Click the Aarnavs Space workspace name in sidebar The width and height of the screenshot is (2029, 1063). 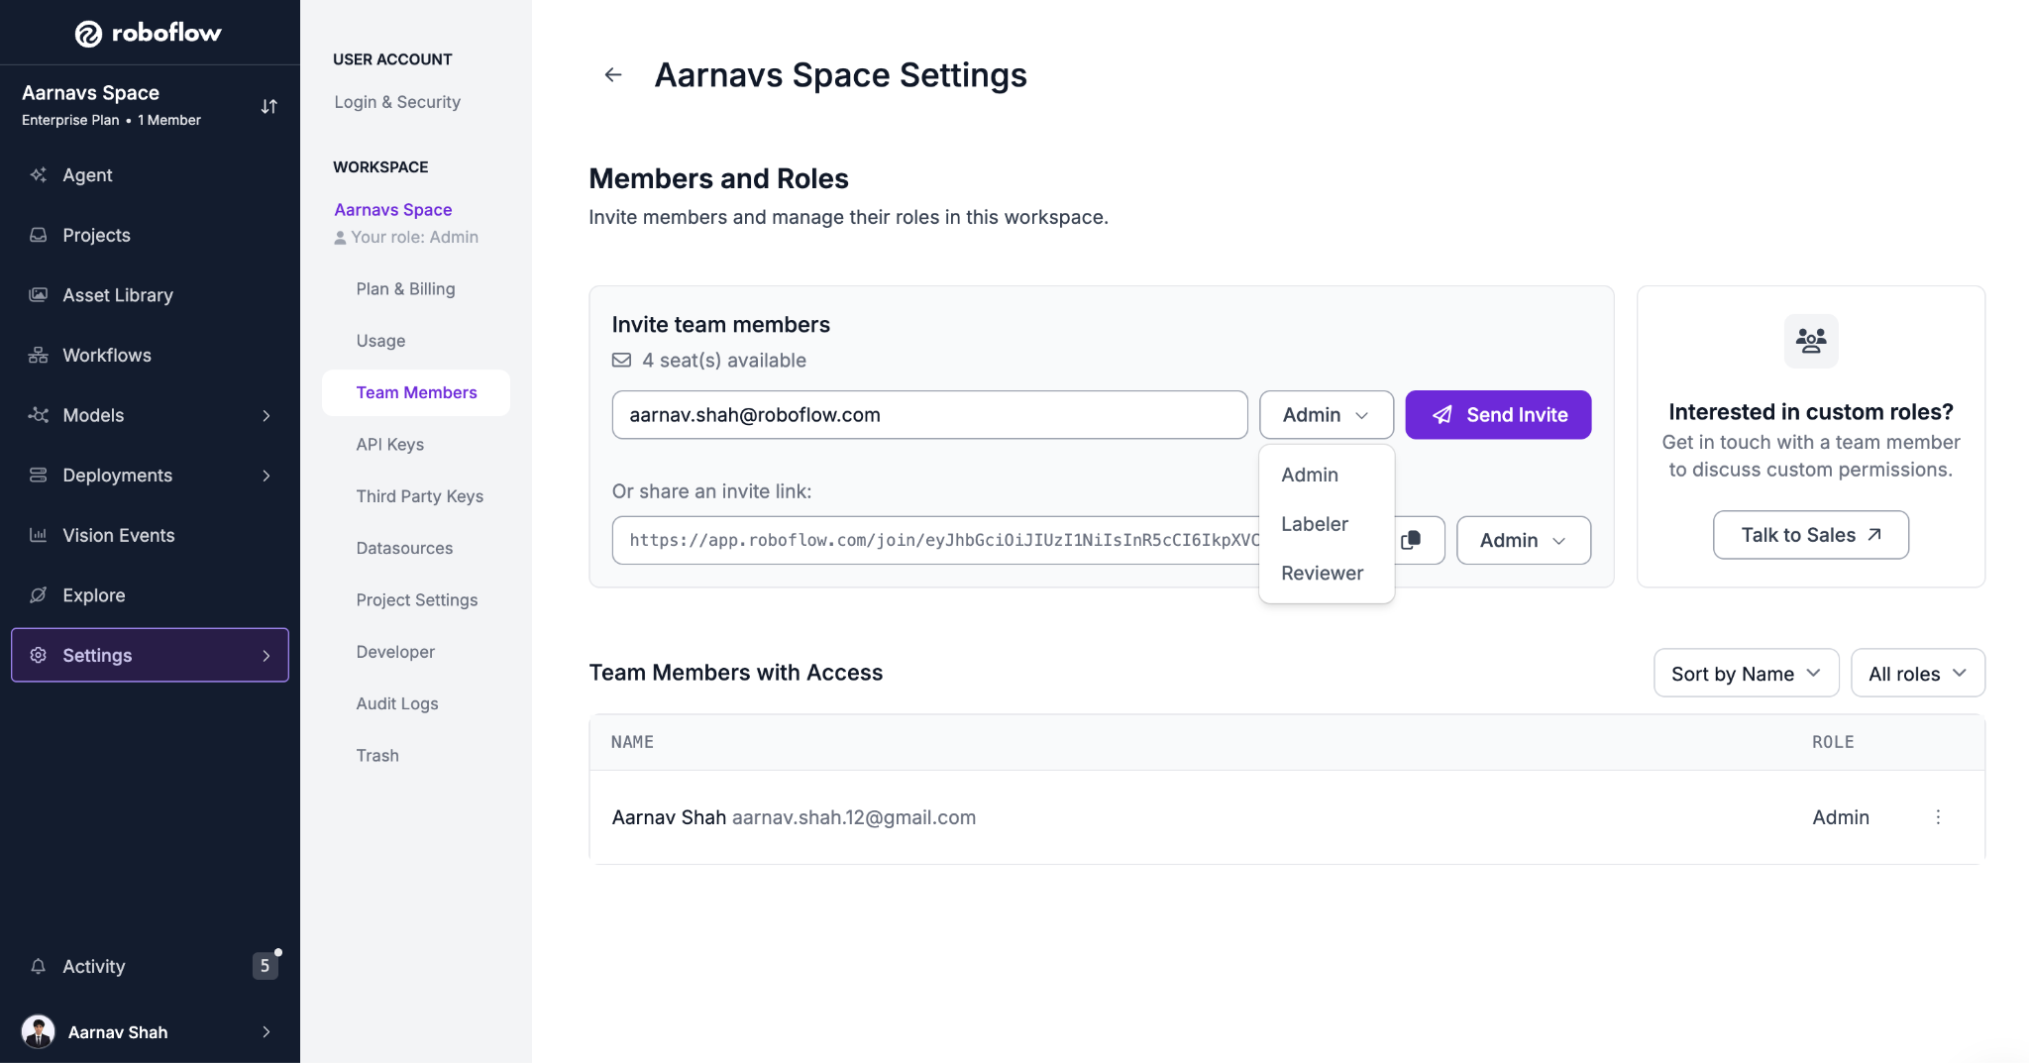(90, 92)
